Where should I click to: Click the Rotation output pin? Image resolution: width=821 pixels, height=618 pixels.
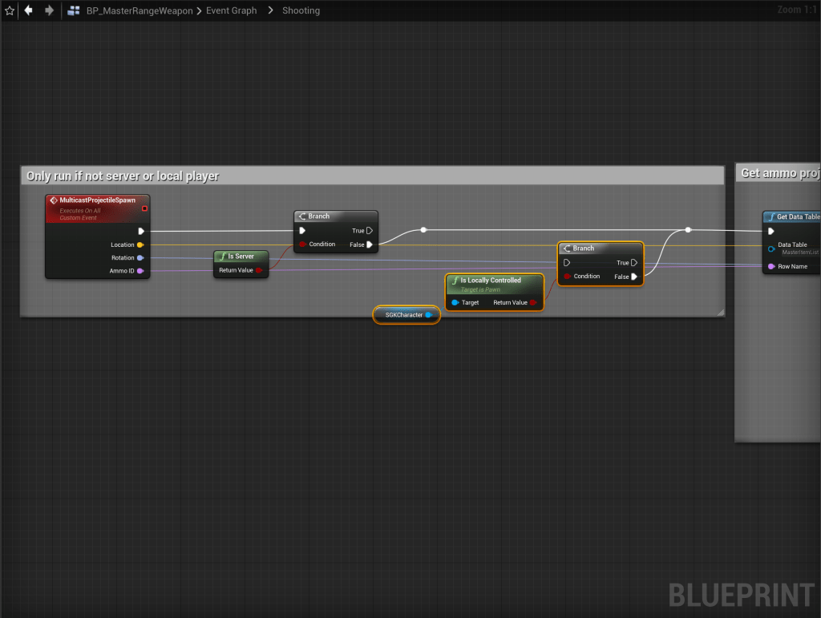click(x=140, y=258)
